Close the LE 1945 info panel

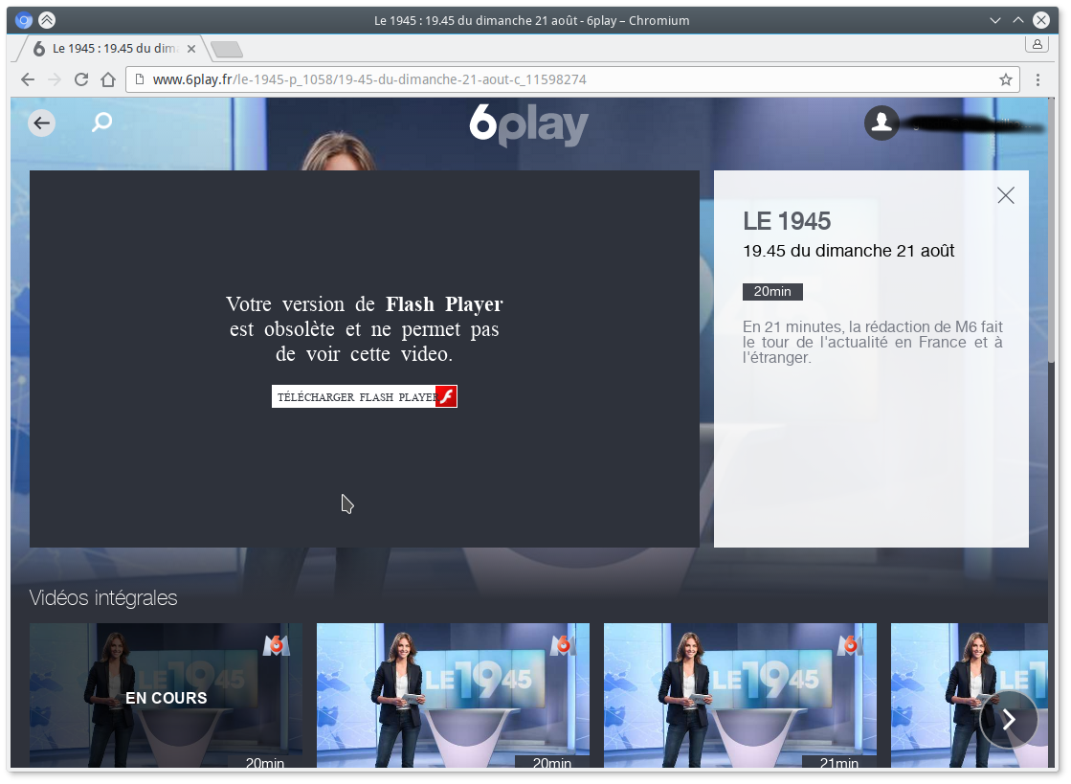1005,195
